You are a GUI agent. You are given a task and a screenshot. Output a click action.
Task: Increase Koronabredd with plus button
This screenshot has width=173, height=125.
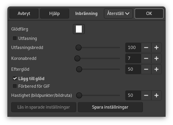(156, 58)
